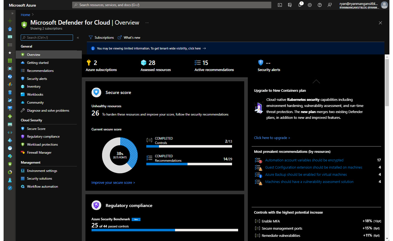Close the Defender for Cloud blade
This screenshot has height=241, width=393.
(380, 23)
